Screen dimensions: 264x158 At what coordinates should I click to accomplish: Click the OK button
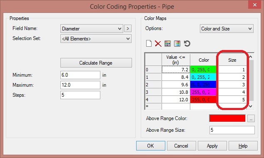click(150, 145)
